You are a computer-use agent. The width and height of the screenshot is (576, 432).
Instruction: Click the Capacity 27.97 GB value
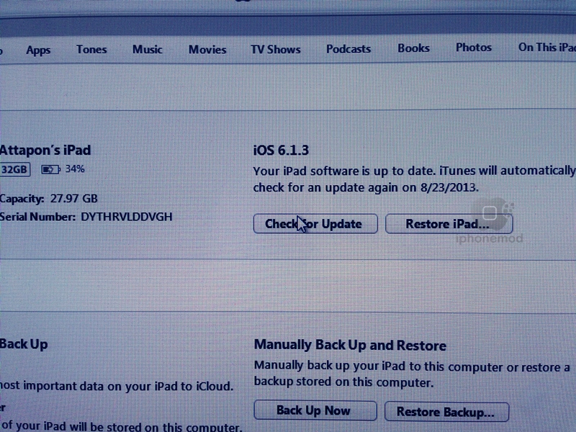(74, 199)
